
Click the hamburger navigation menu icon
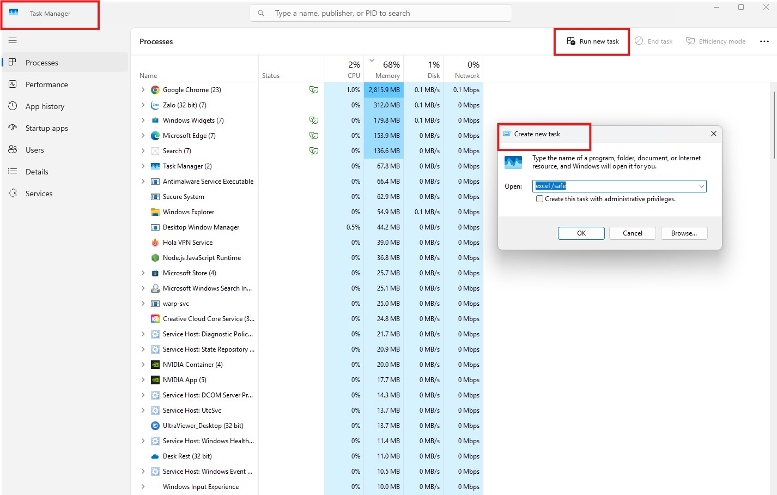[13, 40]
